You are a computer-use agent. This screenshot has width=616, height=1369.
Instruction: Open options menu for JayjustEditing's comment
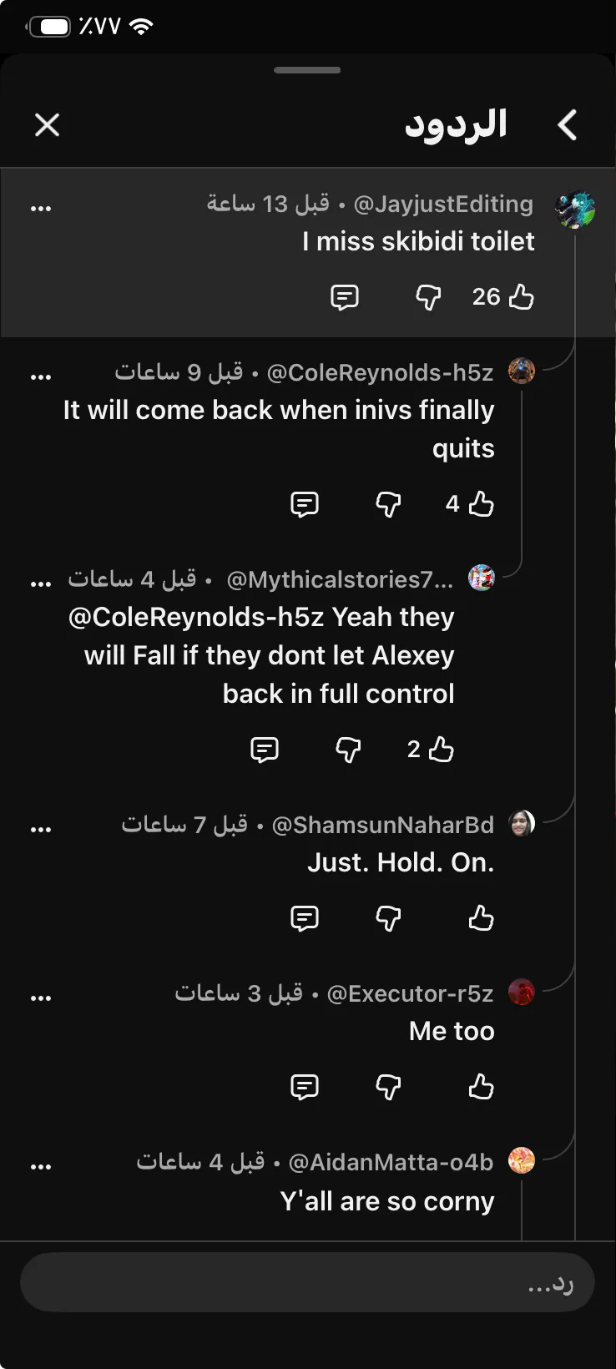tap(41, 209)
